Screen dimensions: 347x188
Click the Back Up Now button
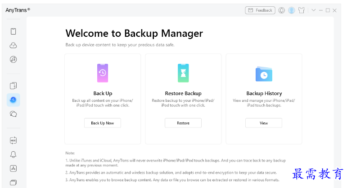(103, 123)
